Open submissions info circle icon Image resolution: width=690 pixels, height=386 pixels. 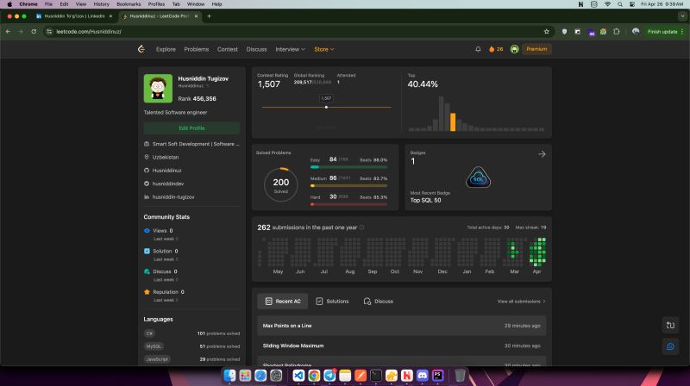[x=361, y=227]
